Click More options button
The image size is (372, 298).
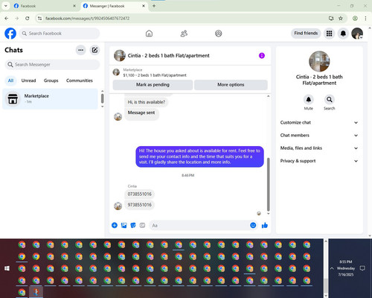(x=231, y=85)
